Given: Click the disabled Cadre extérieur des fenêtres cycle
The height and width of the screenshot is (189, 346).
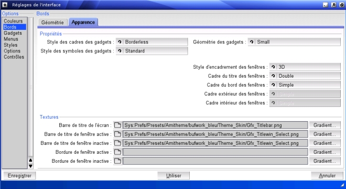Looking at the screenshot, I should point(305,94).
